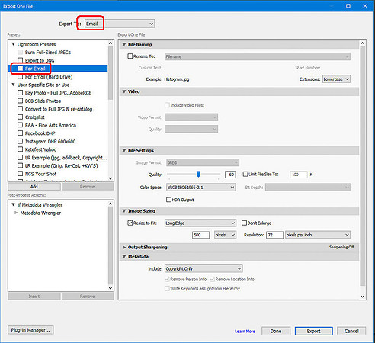
Task: Enable the Don't Enlarge checkbox
Action: coord(244,223)
